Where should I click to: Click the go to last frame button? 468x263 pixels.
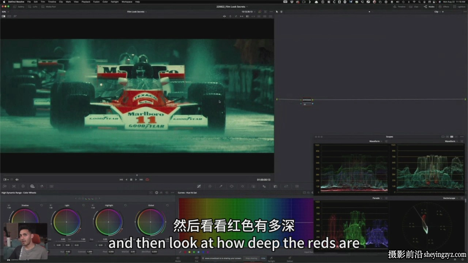click(x=141, y=179)
